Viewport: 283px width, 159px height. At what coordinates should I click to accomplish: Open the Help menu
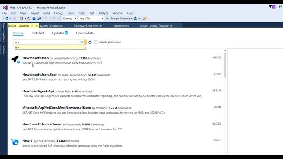point(130,13)
